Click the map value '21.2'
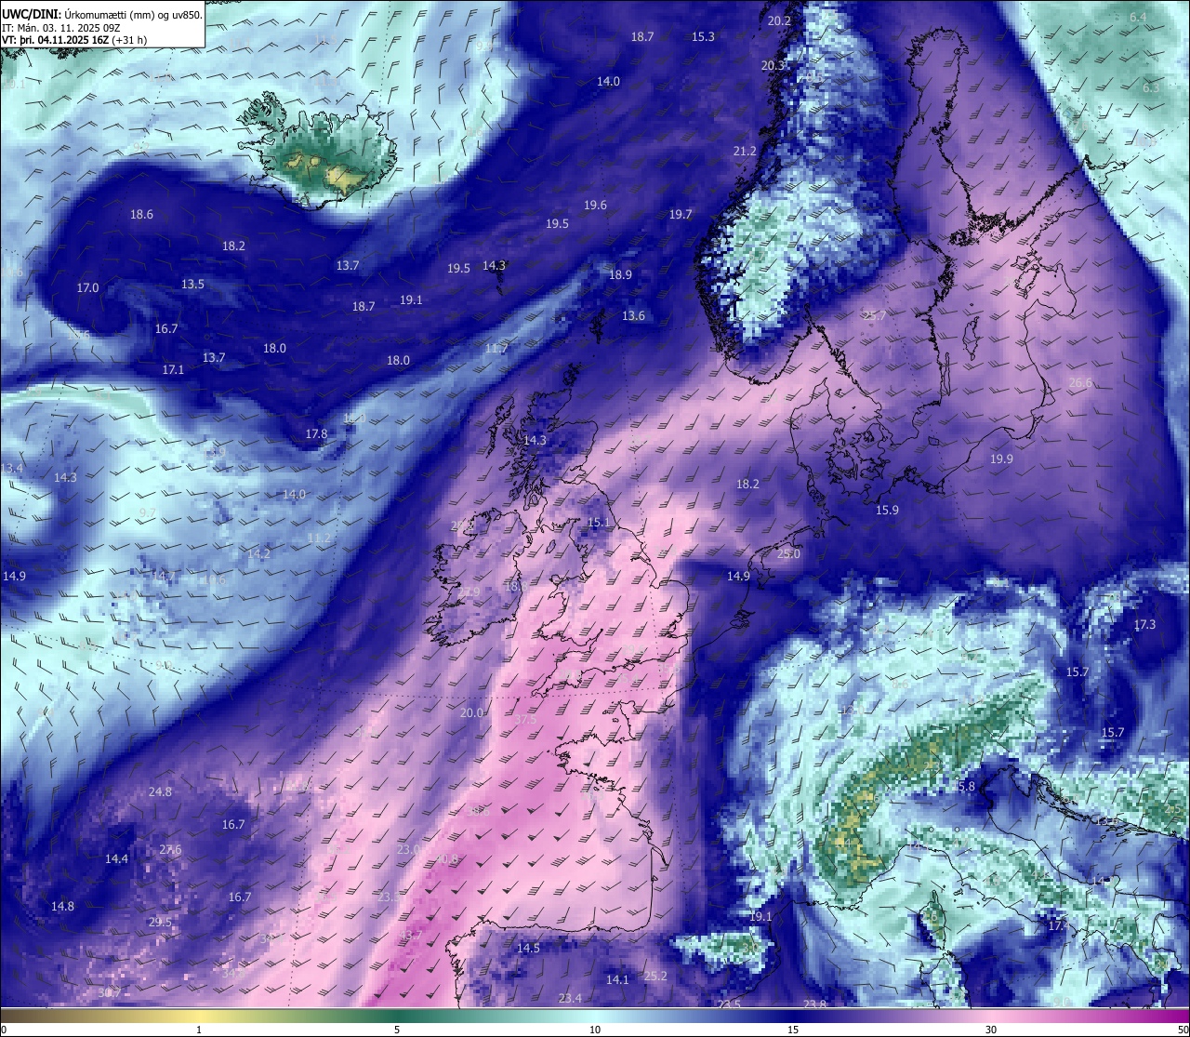Screen dimensions: 1190x1037 click(x=746, y=152)
